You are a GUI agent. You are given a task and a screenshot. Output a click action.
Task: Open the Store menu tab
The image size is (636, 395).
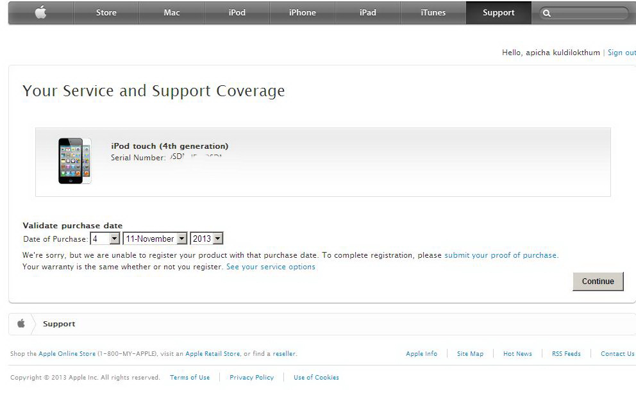click(106, 13)
